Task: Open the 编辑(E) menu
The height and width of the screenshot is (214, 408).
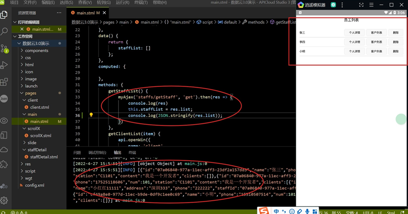Action: [x=48, y=2]
